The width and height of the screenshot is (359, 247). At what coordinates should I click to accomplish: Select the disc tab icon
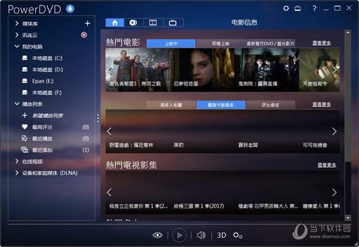pos(133,23)
